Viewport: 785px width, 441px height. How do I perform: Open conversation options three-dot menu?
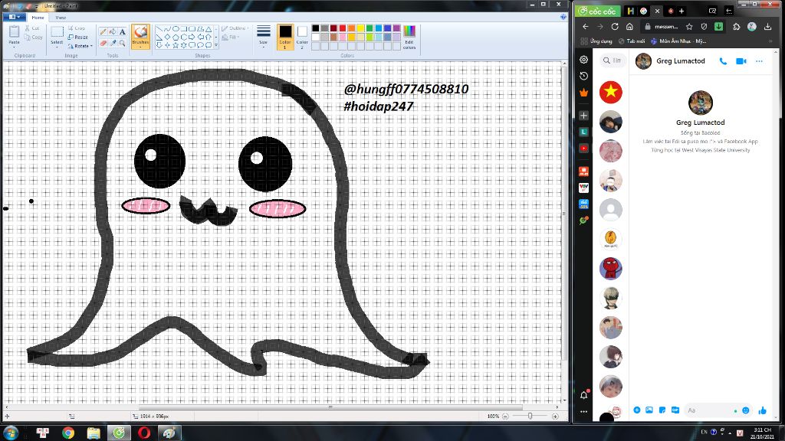760,61
